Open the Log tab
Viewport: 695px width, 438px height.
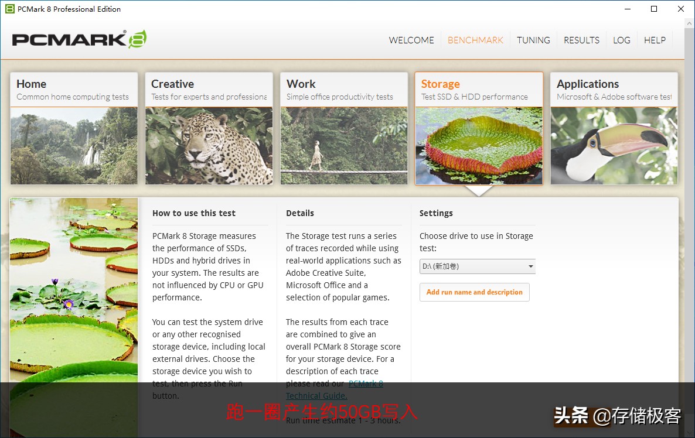click(x=621, y=40)
